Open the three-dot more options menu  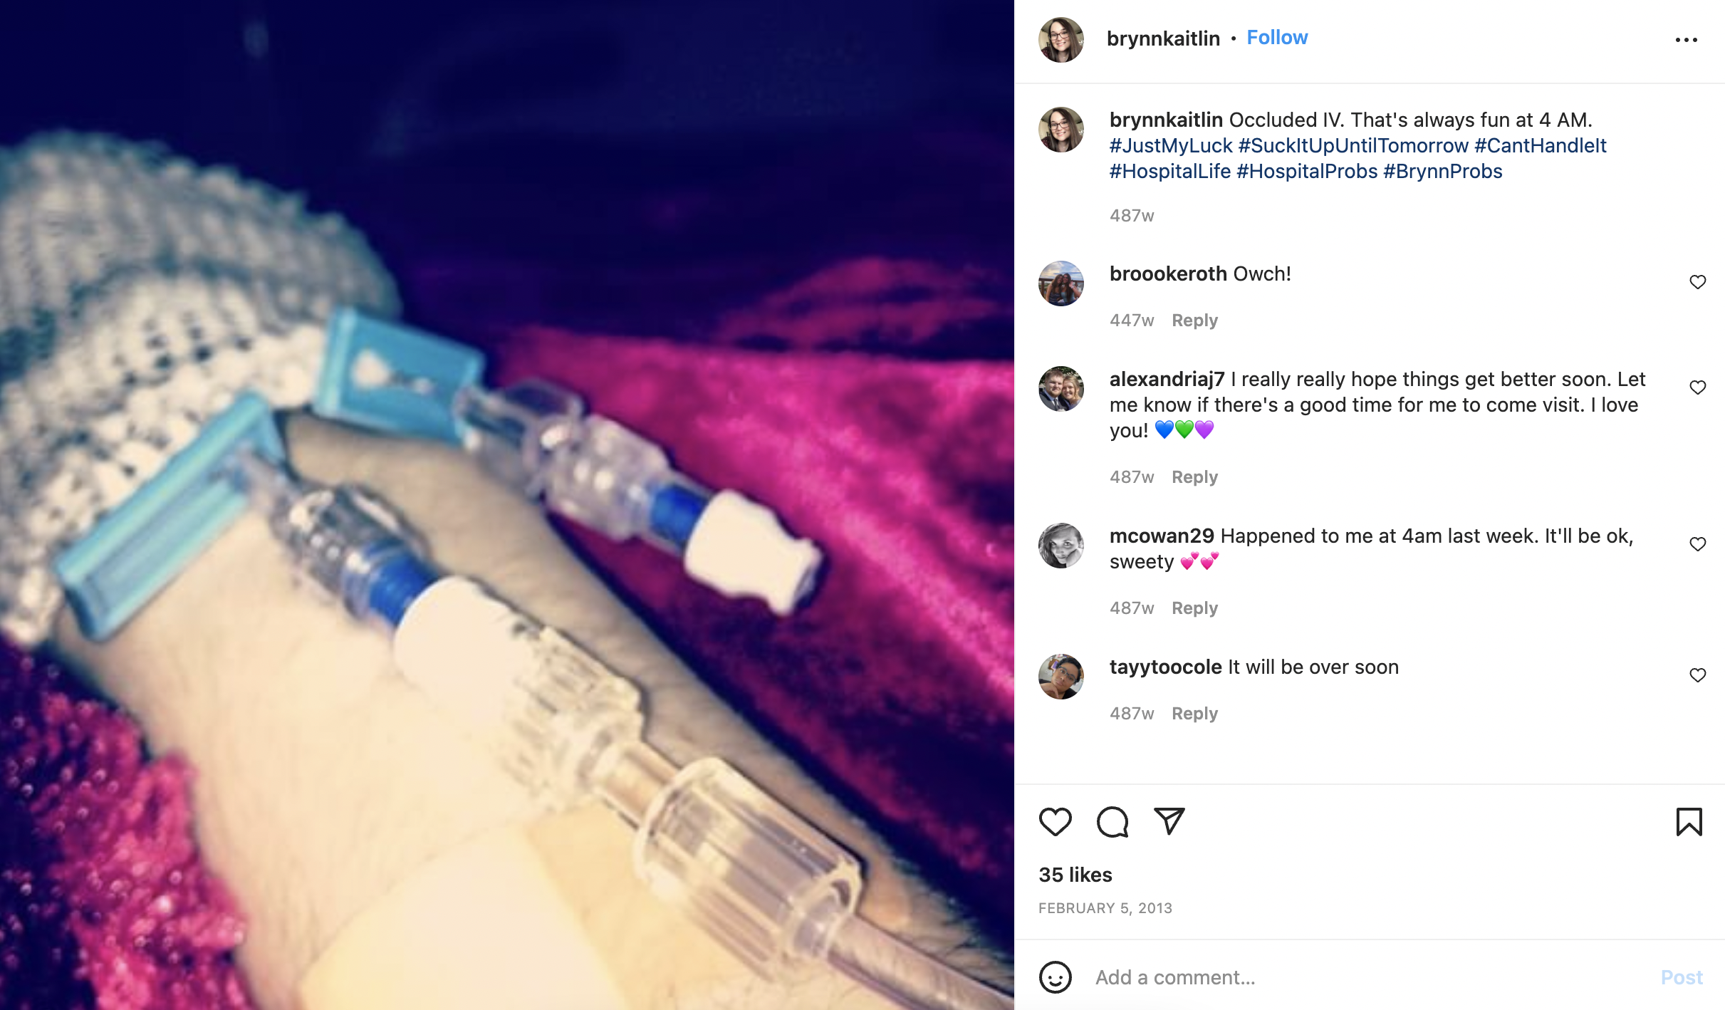pos(1686,40)
